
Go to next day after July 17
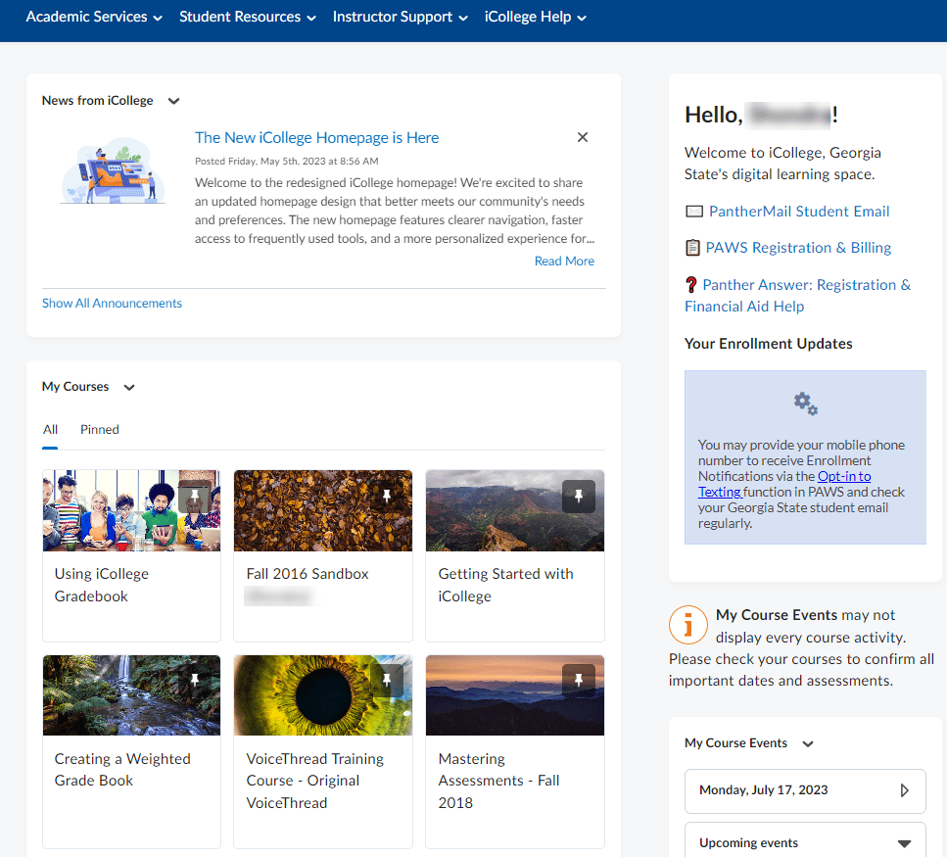pos(904,790)
